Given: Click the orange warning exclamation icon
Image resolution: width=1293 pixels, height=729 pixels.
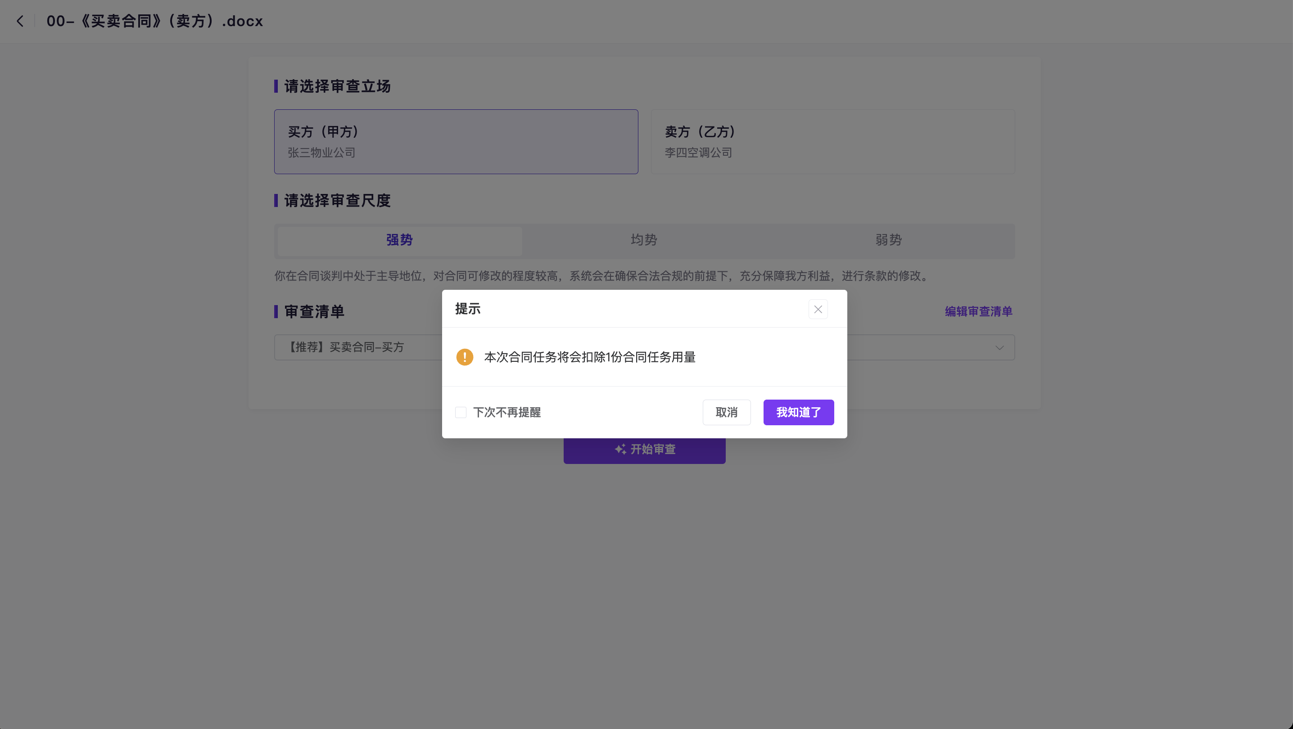Looking at the screenshot, I should tap(464, 357).
